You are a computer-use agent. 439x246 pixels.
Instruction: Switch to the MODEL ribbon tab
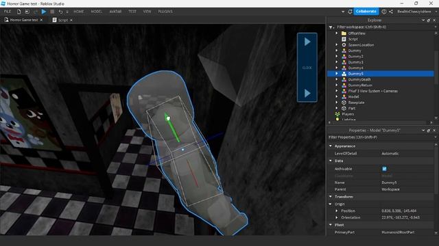(x=96, y=12)
